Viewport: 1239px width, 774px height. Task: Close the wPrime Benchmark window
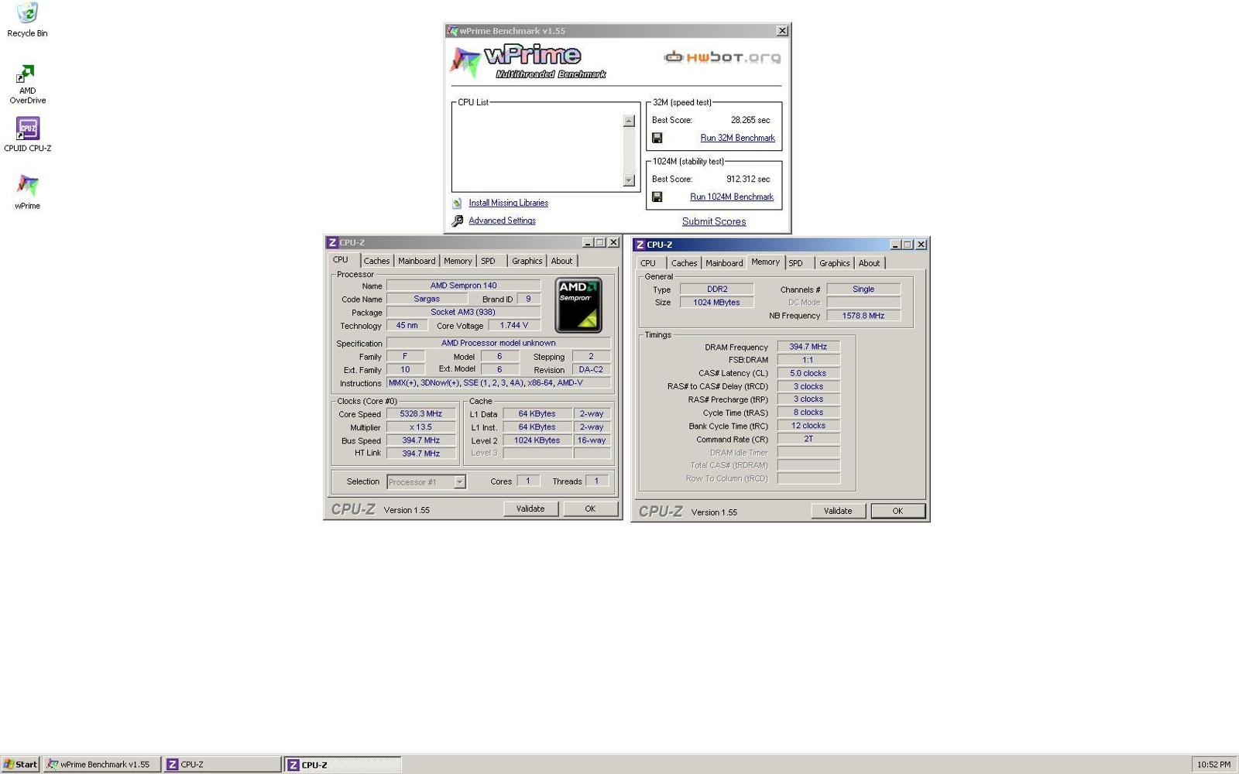[x=782, y=31]
